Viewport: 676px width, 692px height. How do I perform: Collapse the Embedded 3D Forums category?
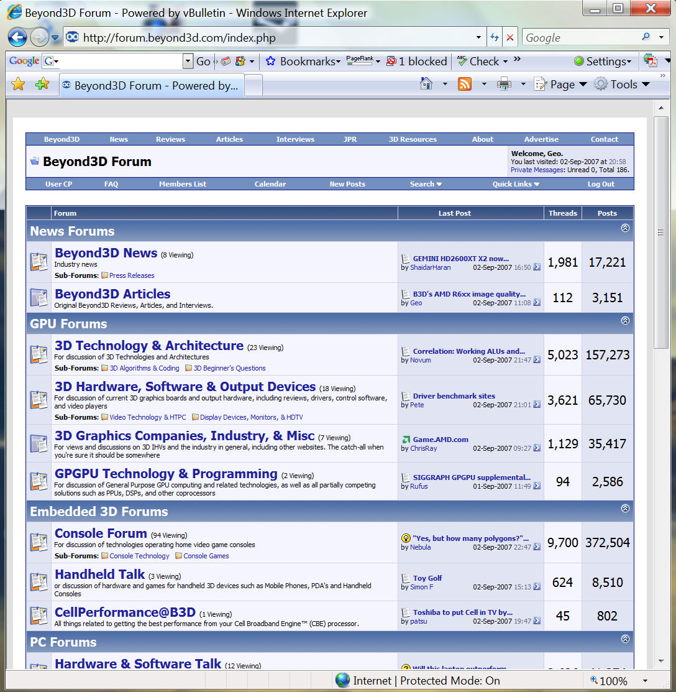pyautogui.click(x=625, y=508)
